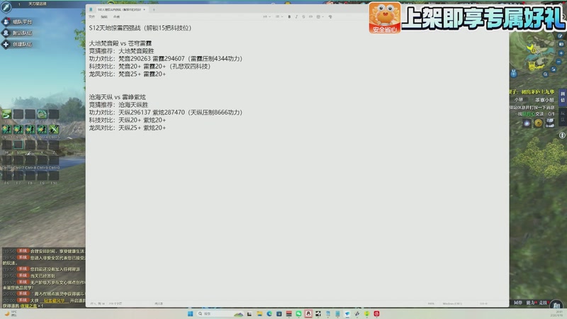
Task: Open the 同伴 menu at bottom right
Action: tap(518, 303)
